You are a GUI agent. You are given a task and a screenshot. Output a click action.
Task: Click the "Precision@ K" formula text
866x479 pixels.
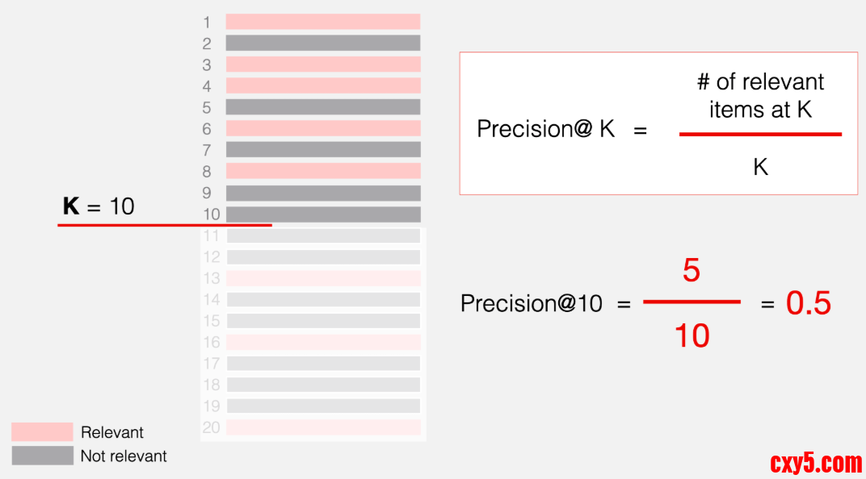(x=546, y=129)
